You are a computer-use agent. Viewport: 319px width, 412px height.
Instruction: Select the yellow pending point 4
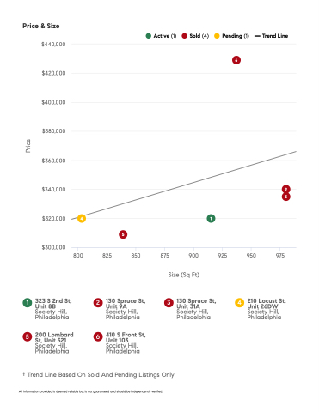click(x=82, y=219)
